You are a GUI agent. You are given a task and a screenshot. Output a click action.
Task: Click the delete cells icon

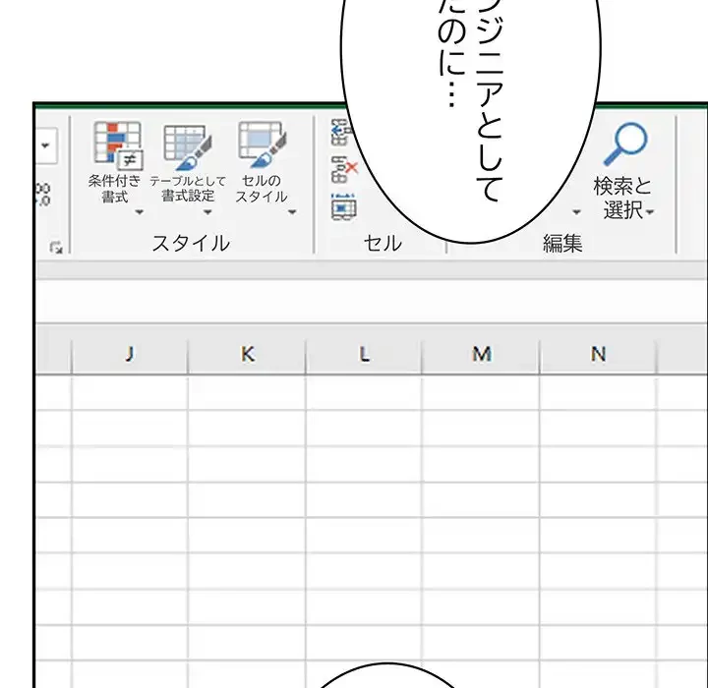point(342,167)
